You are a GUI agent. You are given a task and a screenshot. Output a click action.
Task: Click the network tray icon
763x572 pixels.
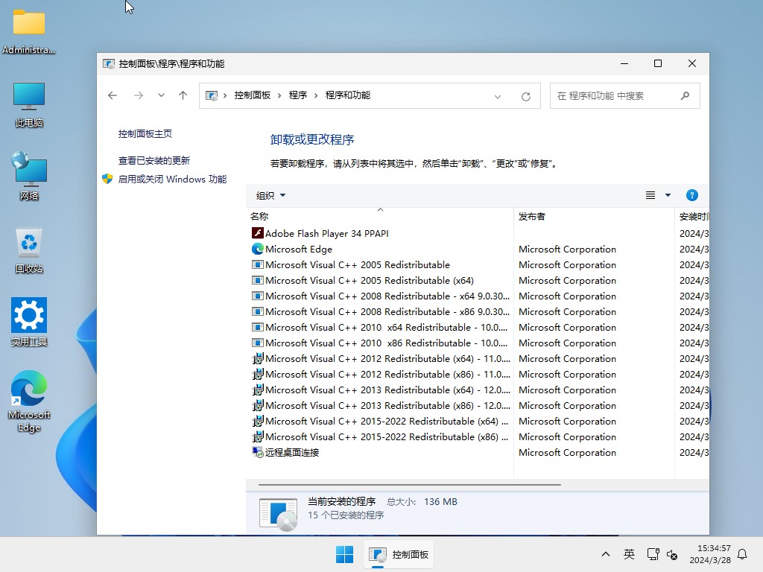tap(653, 554)
